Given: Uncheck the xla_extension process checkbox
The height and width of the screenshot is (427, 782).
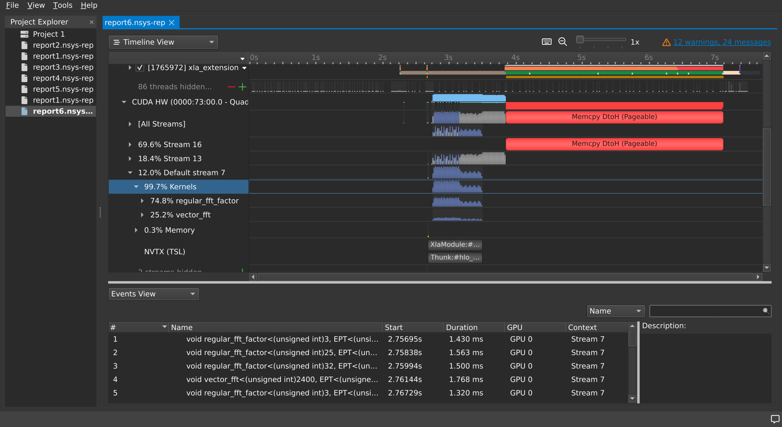Looking at the screenshot, I should [x=140, y=68].
